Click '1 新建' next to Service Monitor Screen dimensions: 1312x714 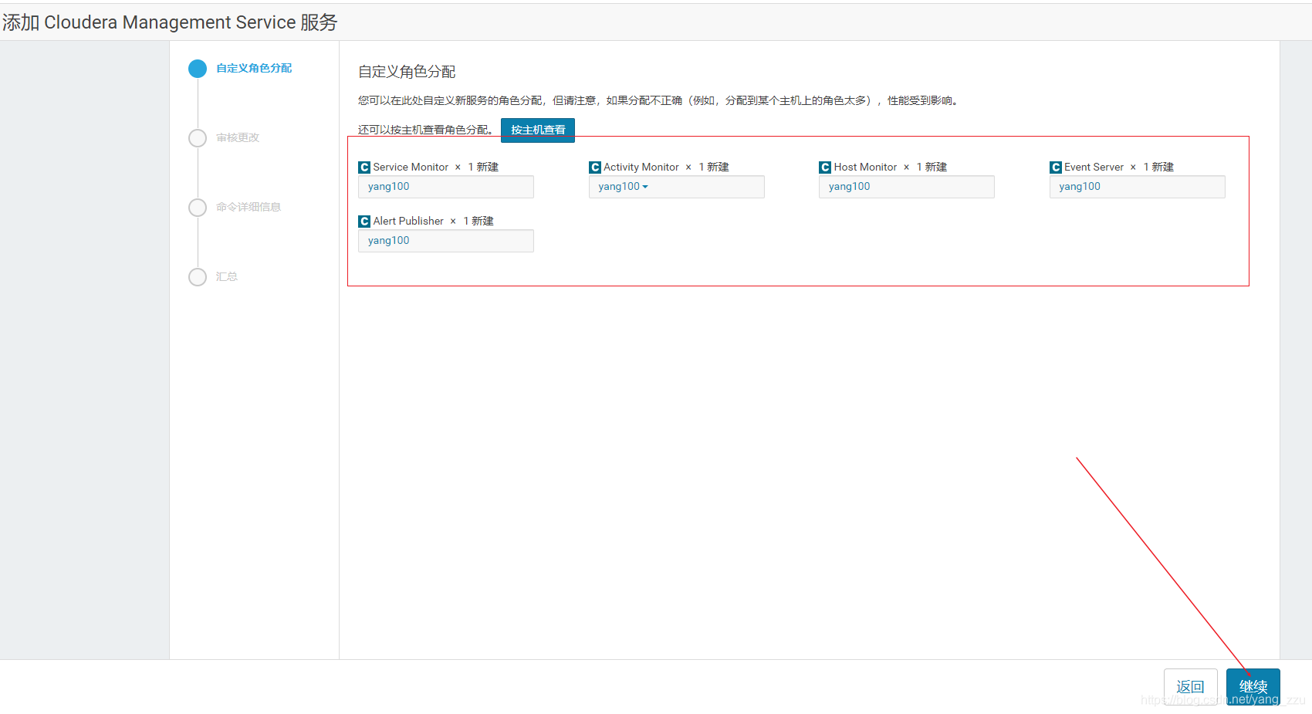tap(483, 168)
